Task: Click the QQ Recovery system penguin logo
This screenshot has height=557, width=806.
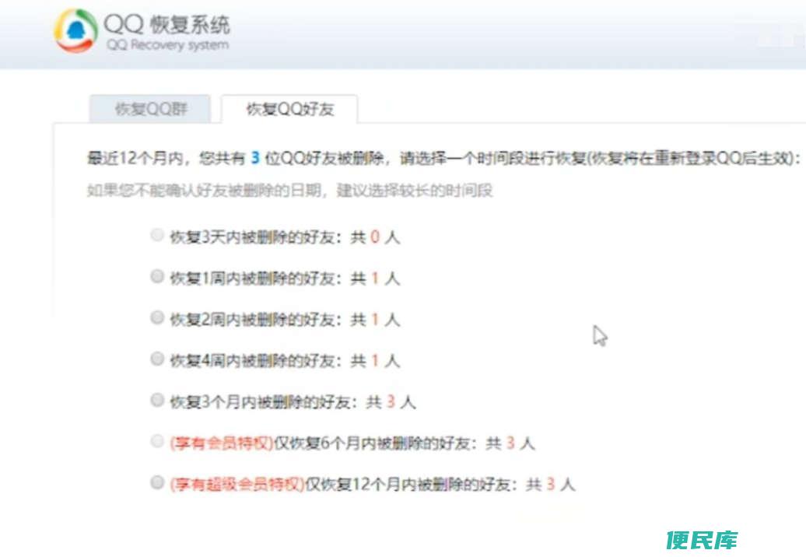Action: (x=75, y=30)
